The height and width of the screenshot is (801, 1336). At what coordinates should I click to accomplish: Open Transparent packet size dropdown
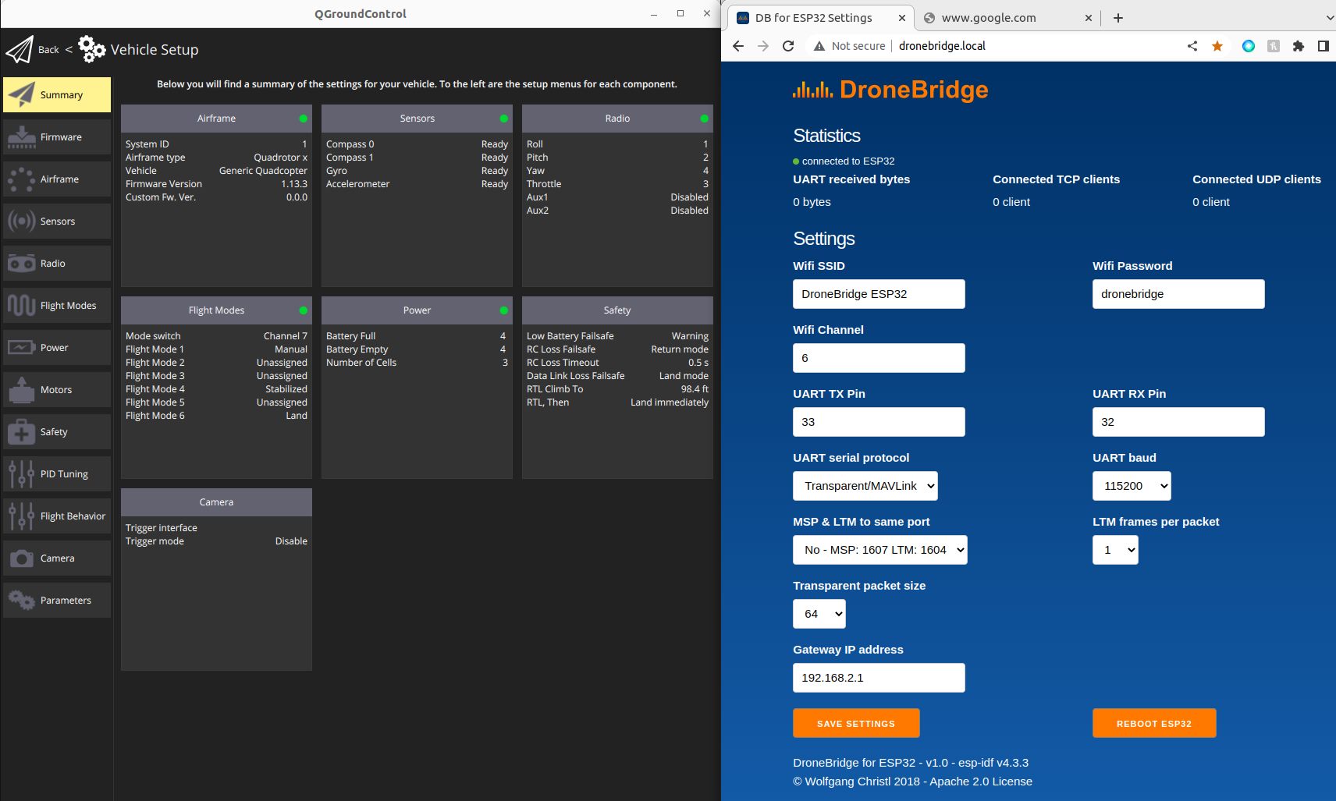point(819,614)
